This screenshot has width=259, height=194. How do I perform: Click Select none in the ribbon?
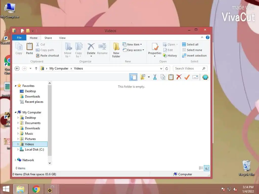click(192, 50)
